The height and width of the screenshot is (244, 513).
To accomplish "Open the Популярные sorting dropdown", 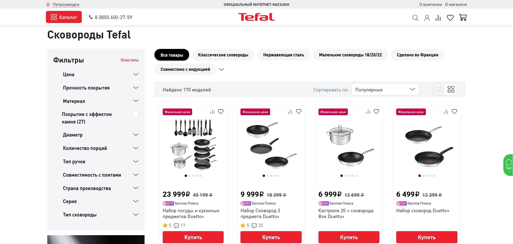I will pyautogui.click(x=385, y=90).
